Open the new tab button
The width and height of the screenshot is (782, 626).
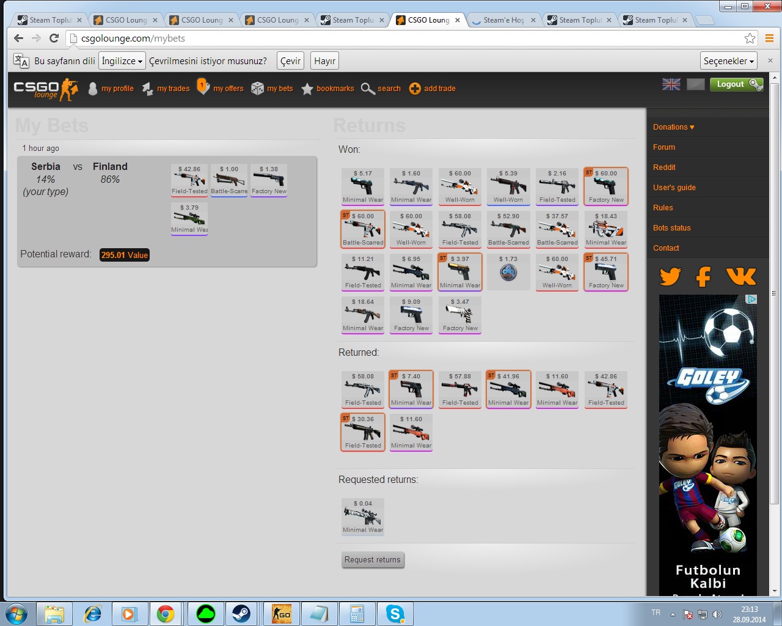704,21
